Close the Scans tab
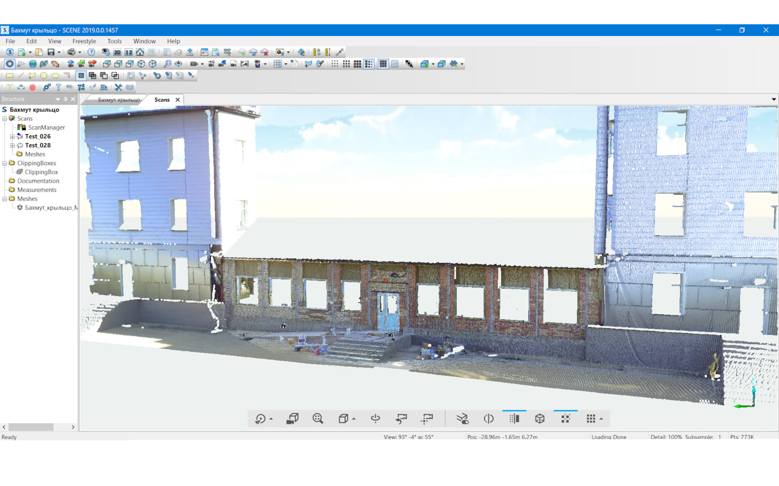 (x=178, y=100)
